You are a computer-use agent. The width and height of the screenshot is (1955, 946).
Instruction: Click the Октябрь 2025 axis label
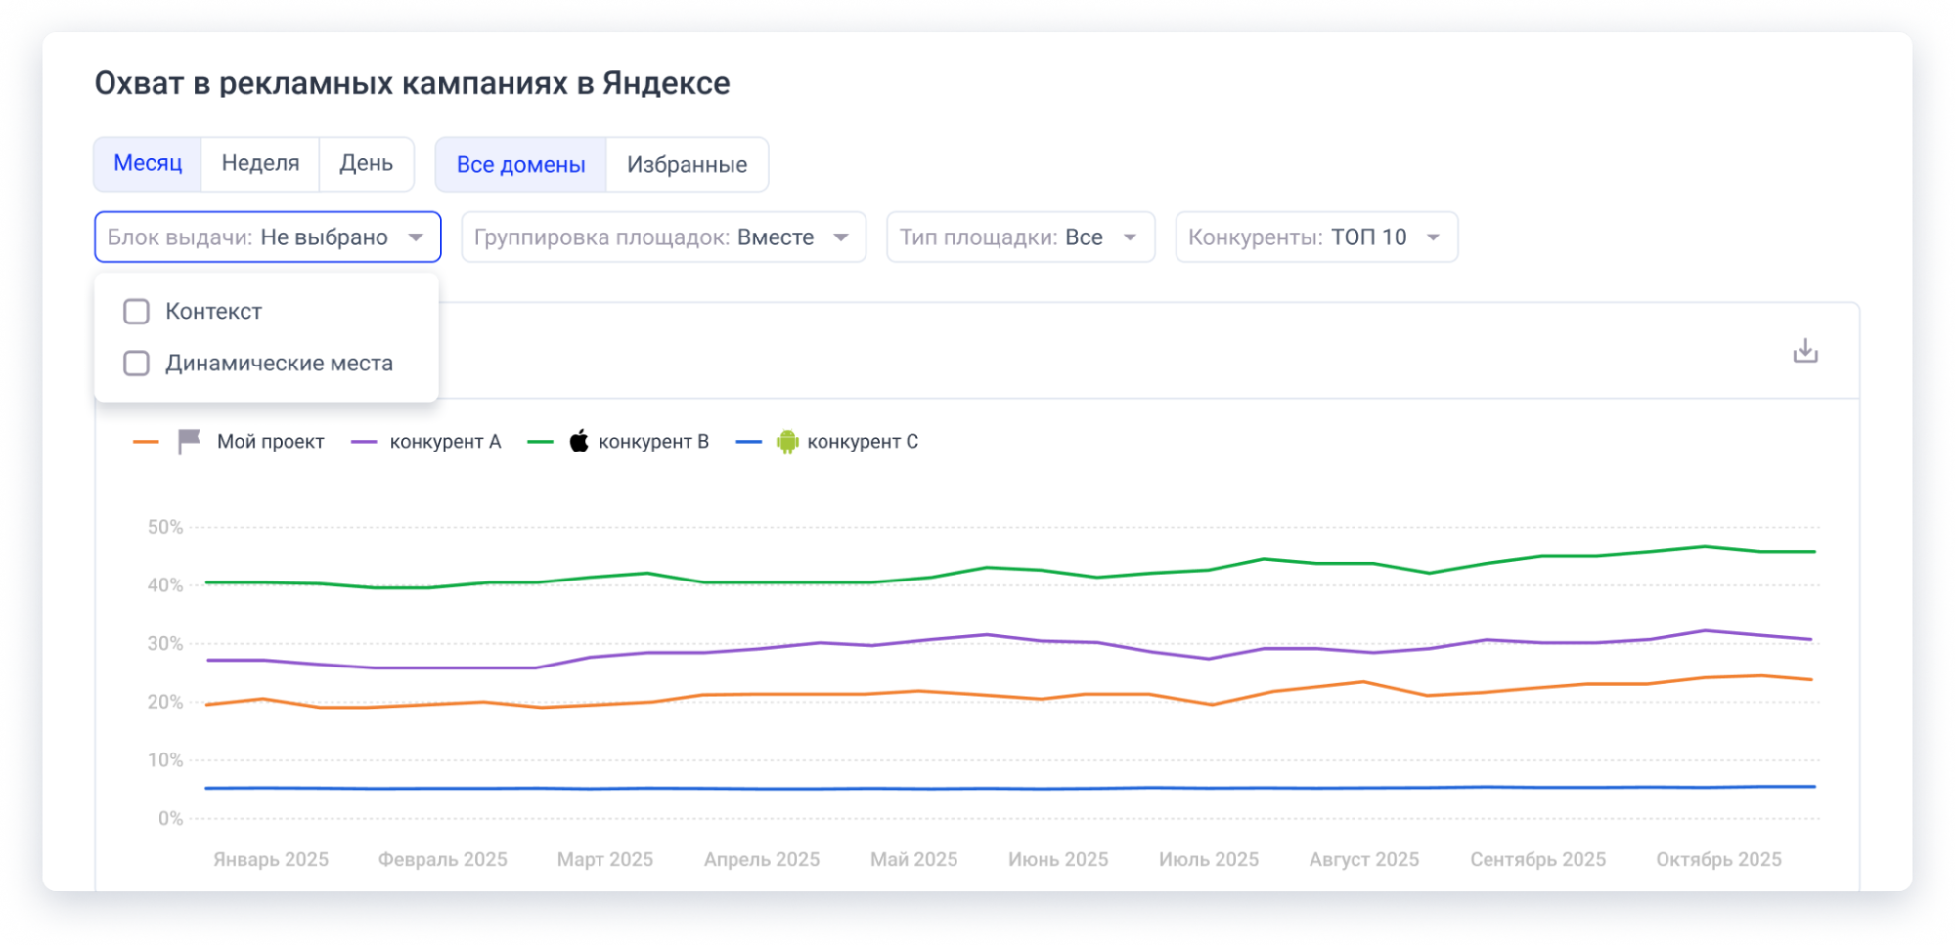[x=1718, y=859]
